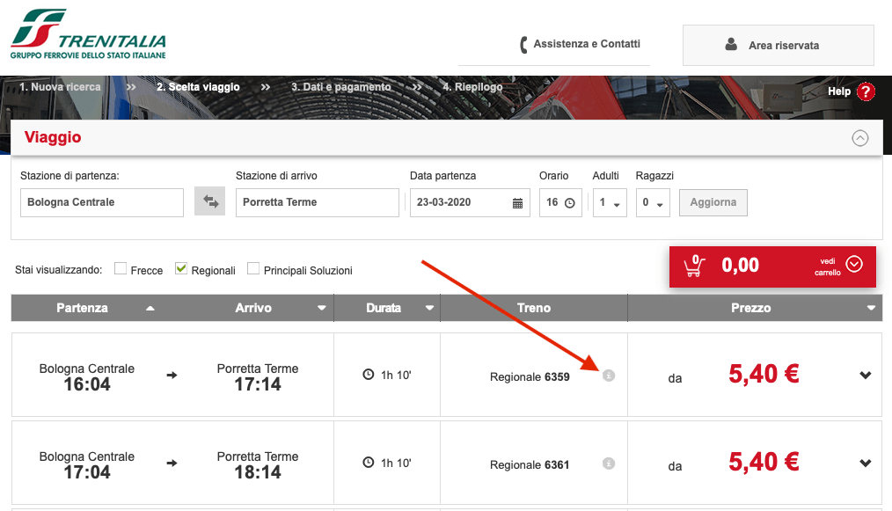Open the Area riservata button
The image size is (892, 511).
(x=779, y=45)
